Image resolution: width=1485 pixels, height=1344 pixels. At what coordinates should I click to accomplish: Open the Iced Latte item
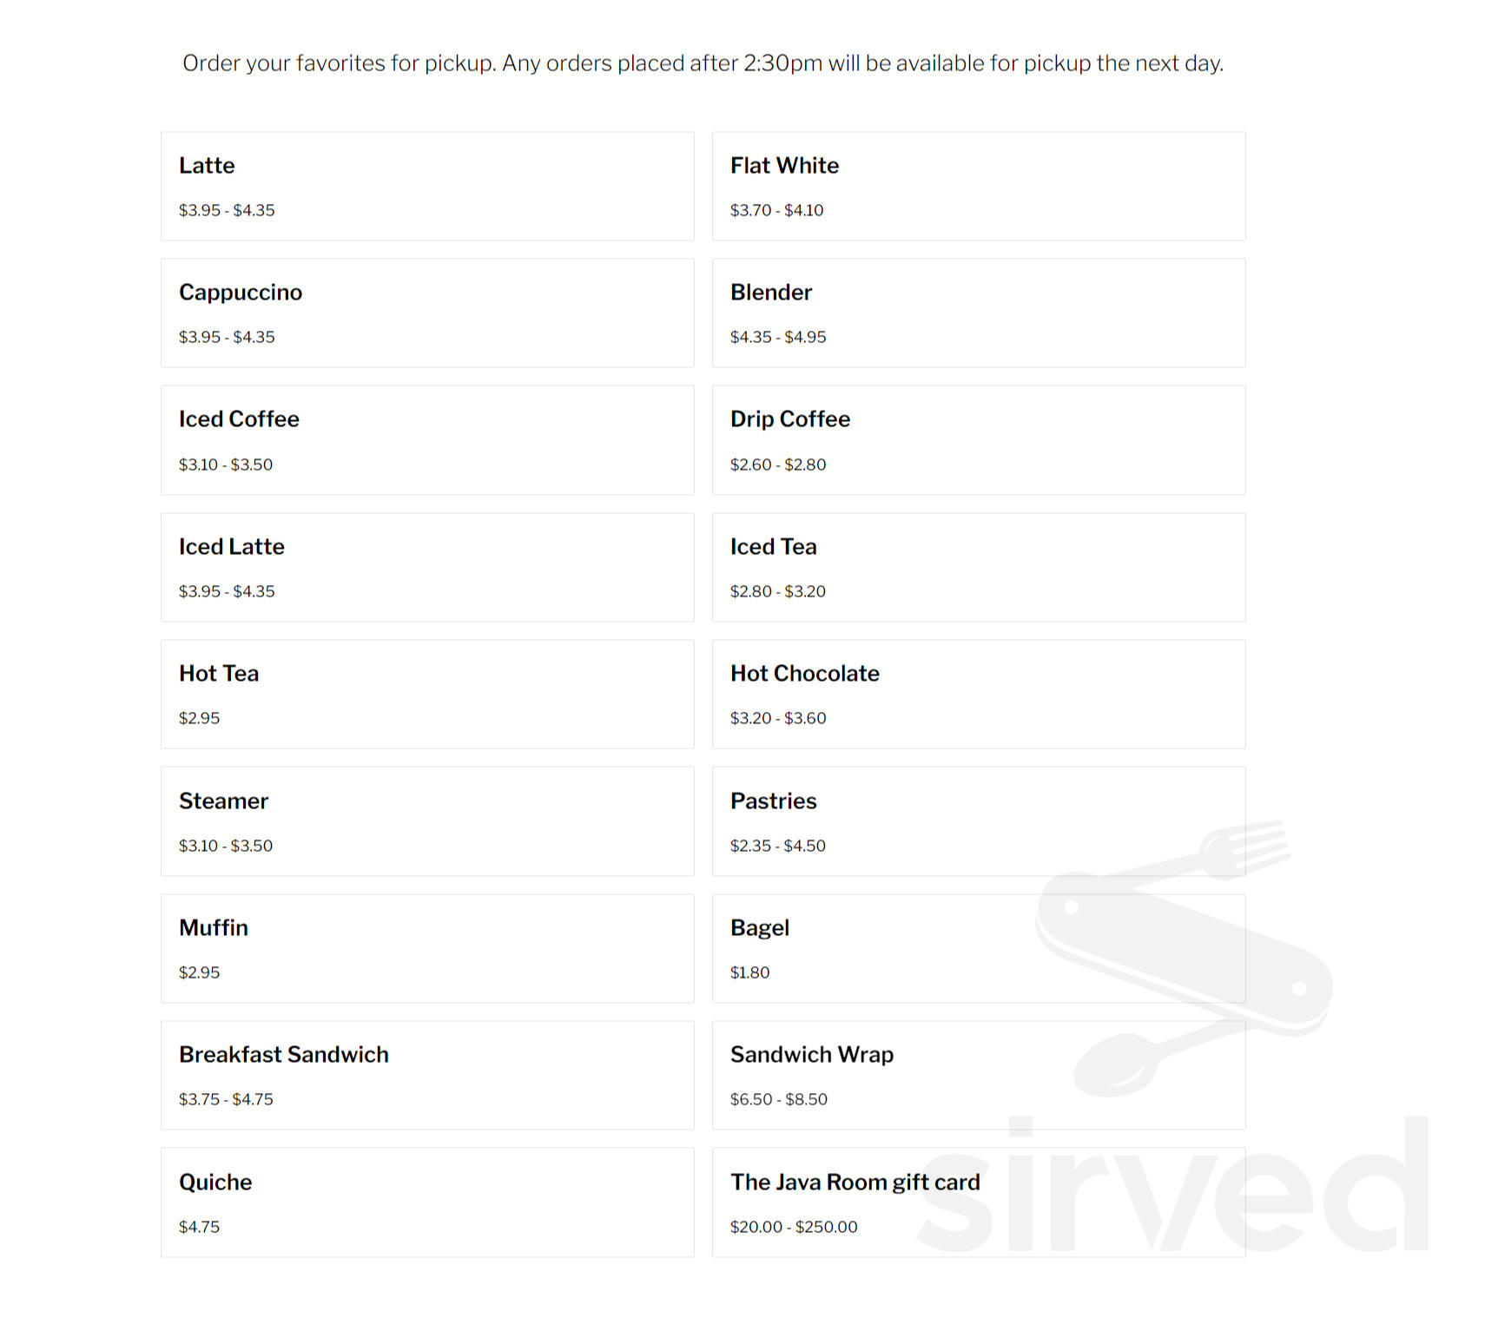point(427,568)
